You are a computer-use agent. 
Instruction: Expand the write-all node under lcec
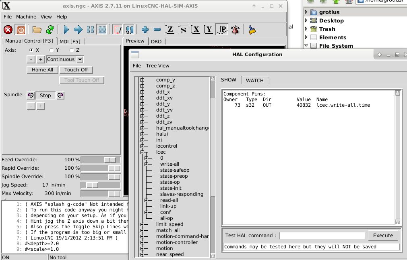click(x=147, y=164)
